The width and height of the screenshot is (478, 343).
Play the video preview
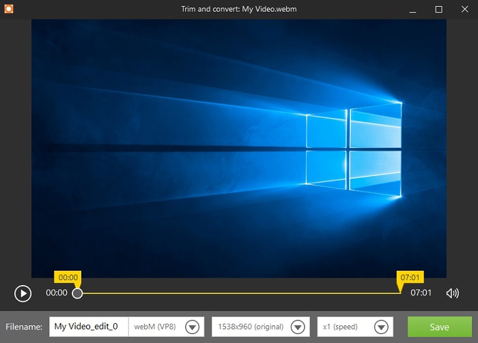[23, 293]
